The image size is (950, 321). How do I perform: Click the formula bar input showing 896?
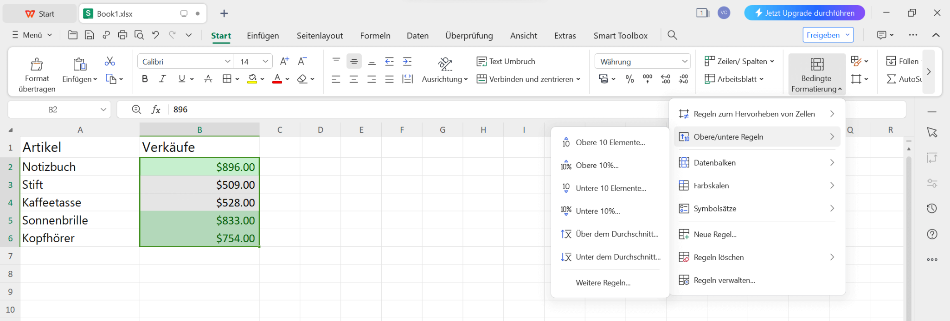[x=371, y=109]
